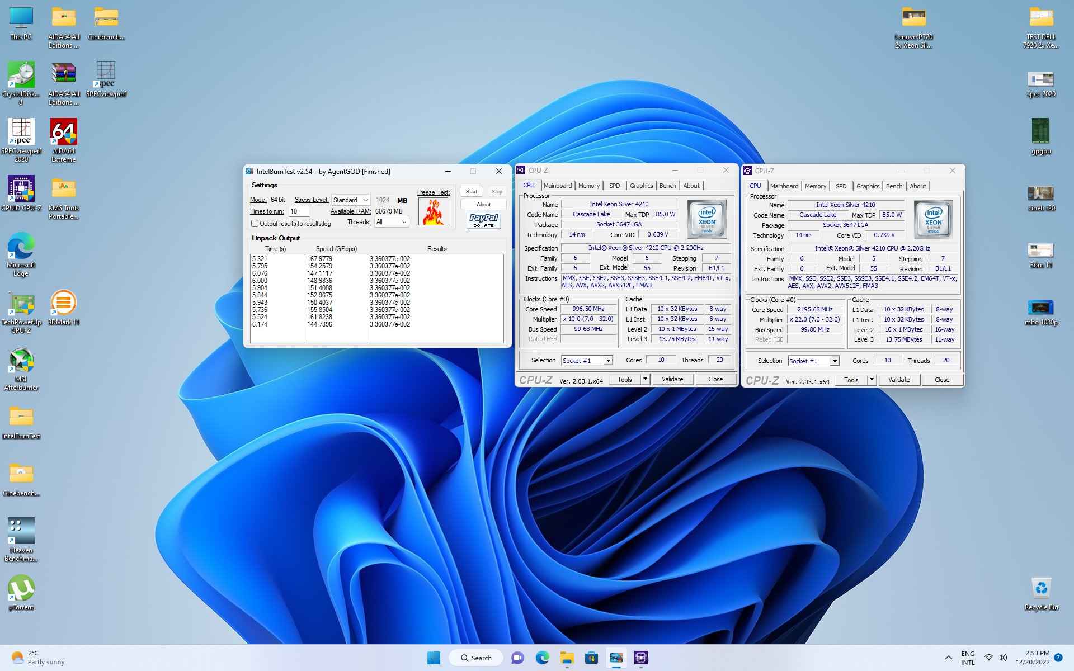Viewport: 1074px width, 671px height.
Task: Click Close button in right CPU-Z window
Action: pos(942,380)
